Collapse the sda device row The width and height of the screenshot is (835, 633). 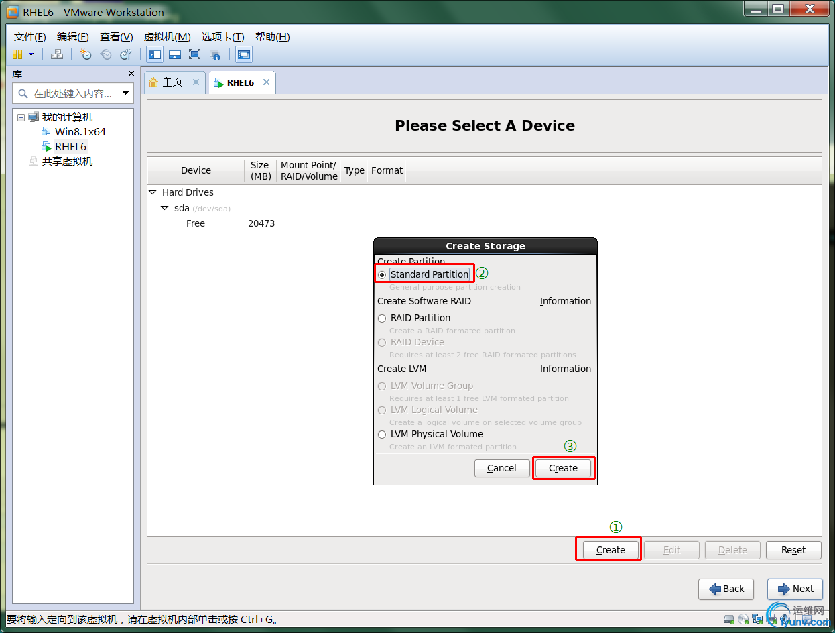(165, 208)
